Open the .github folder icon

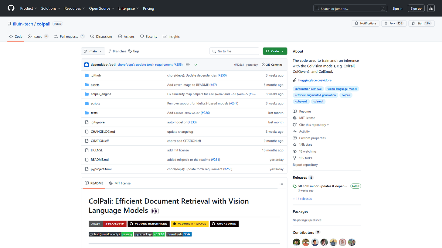[87, 75]
